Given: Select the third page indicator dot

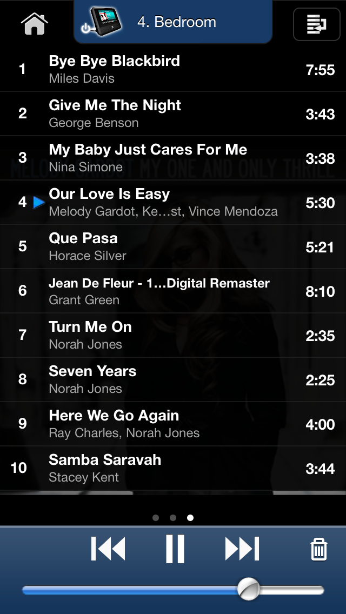Looking at the screenshot, I should pyautogui.click(x=190, y=518).
